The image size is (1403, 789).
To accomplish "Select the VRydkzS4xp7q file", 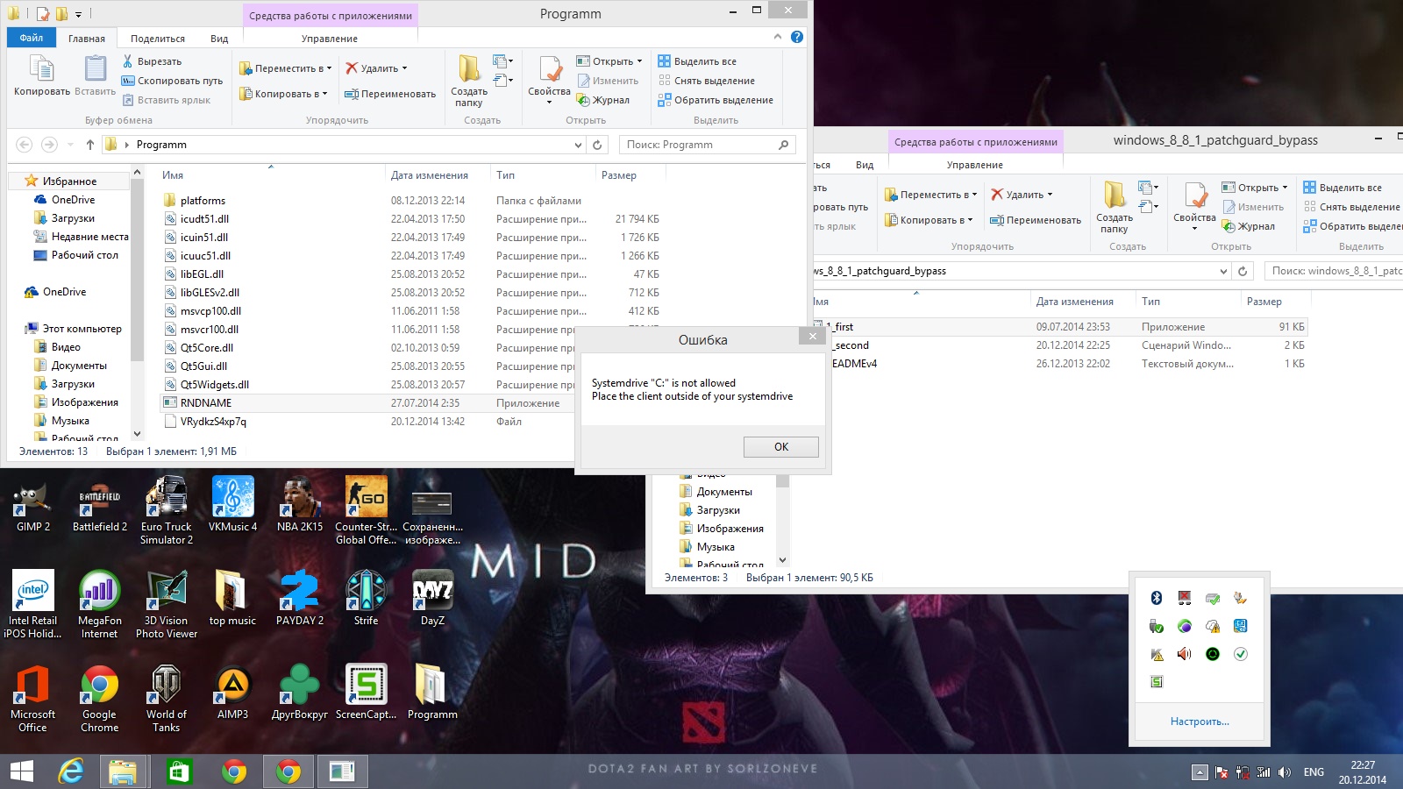I will click(x=213, y=422).
